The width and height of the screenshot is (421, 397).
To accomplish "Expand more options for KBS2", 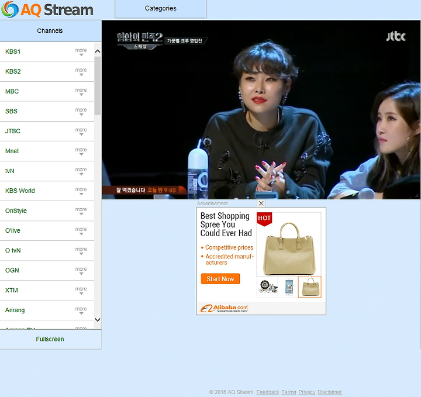I will point(81,72).
